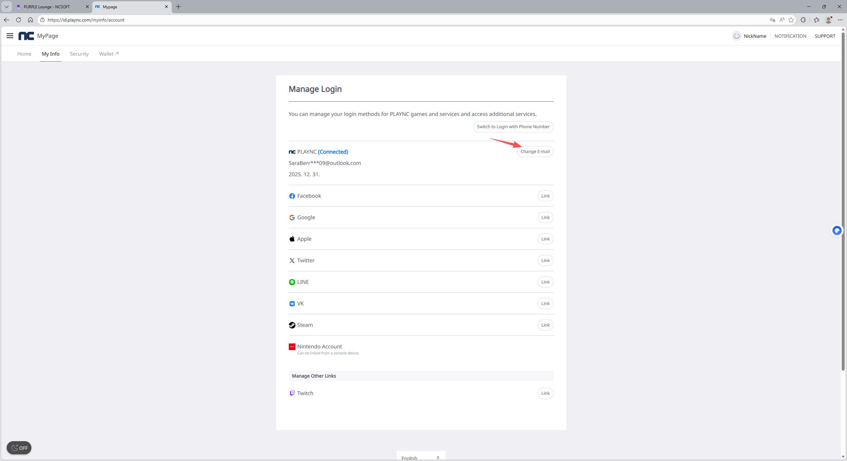Link the Steam account
The width and height of the screenshot is (847, 461).
click(x=545, y=325)
